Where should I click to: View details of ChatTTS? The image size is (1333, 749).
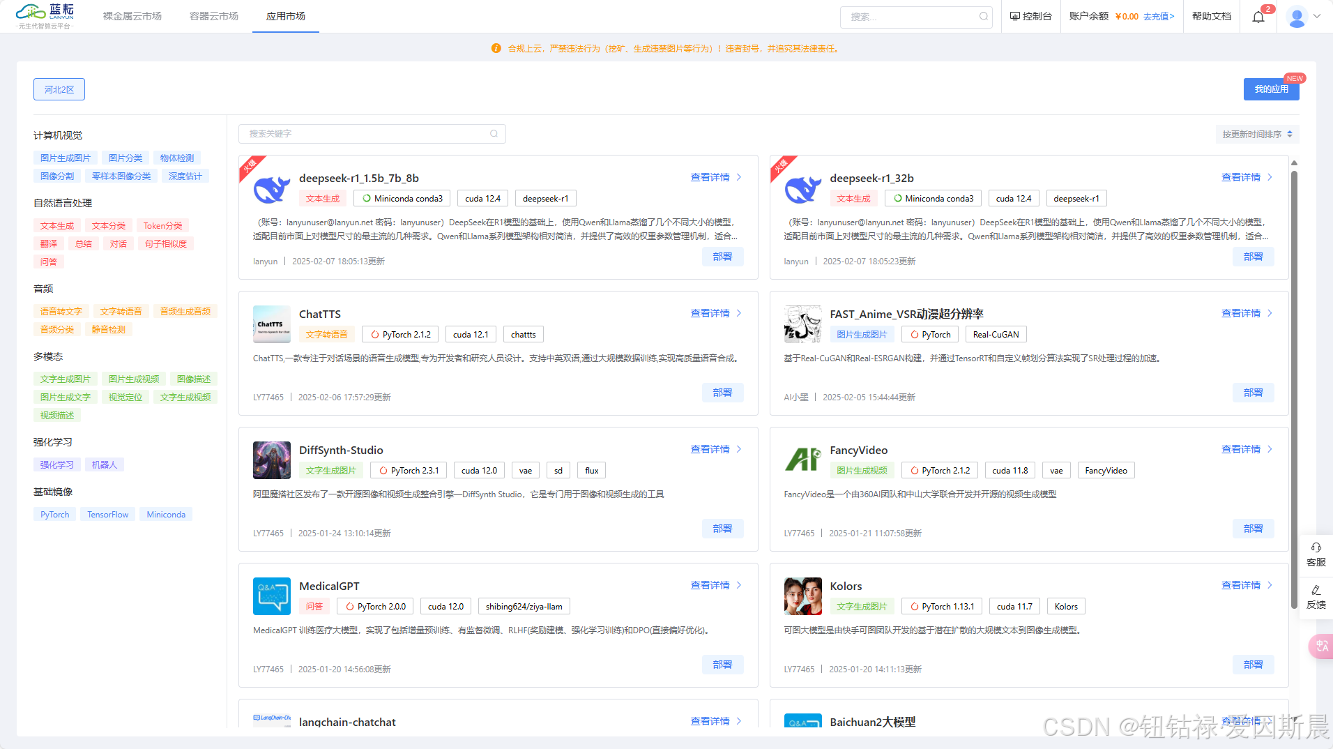pyautogui.click(x=716, y=313)
